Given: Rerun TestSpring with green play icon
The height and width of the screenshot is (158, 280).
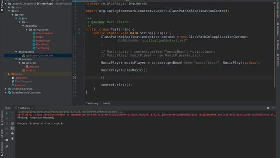Looking at the screenshot, I should pos(7,113).
